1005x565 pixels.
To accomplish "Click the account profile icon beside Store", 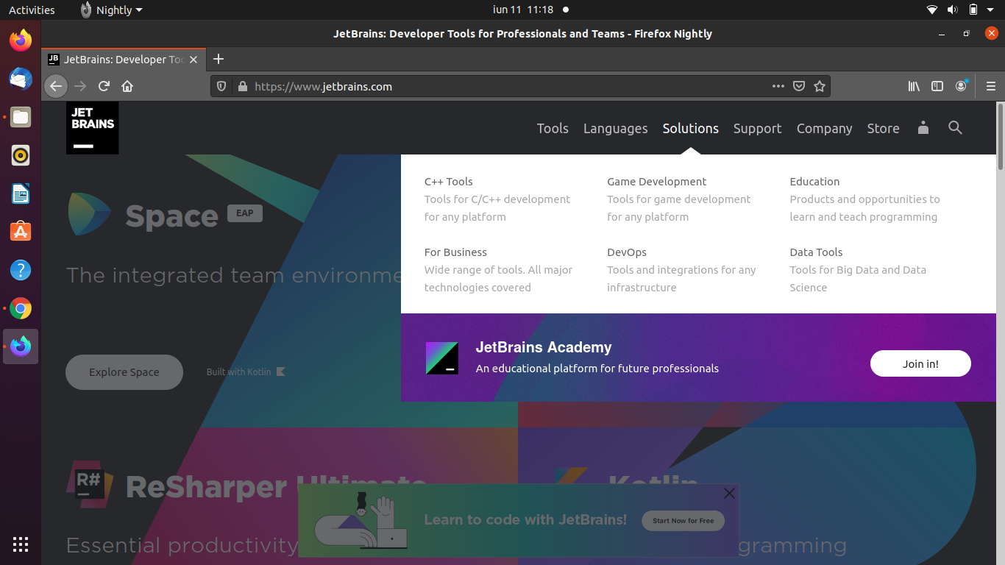I will click(923, 127).
